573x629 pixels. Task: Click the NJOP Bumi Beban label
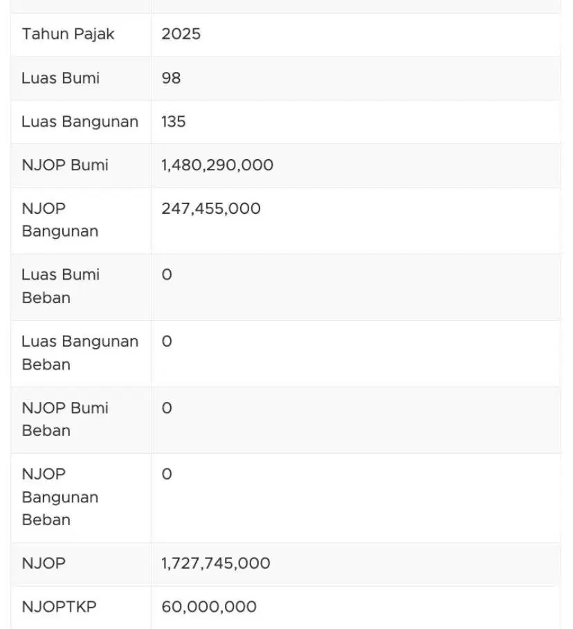[65, 419]
